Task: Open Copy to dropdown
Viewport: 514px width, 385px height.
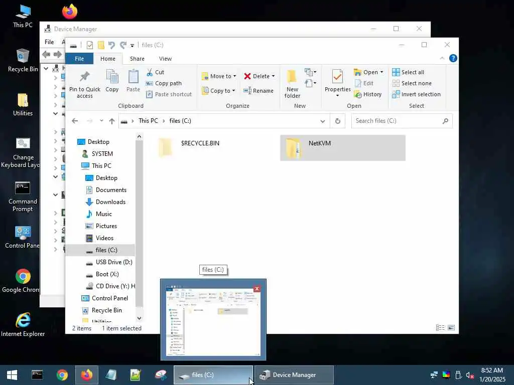Action: coord(219,91)
